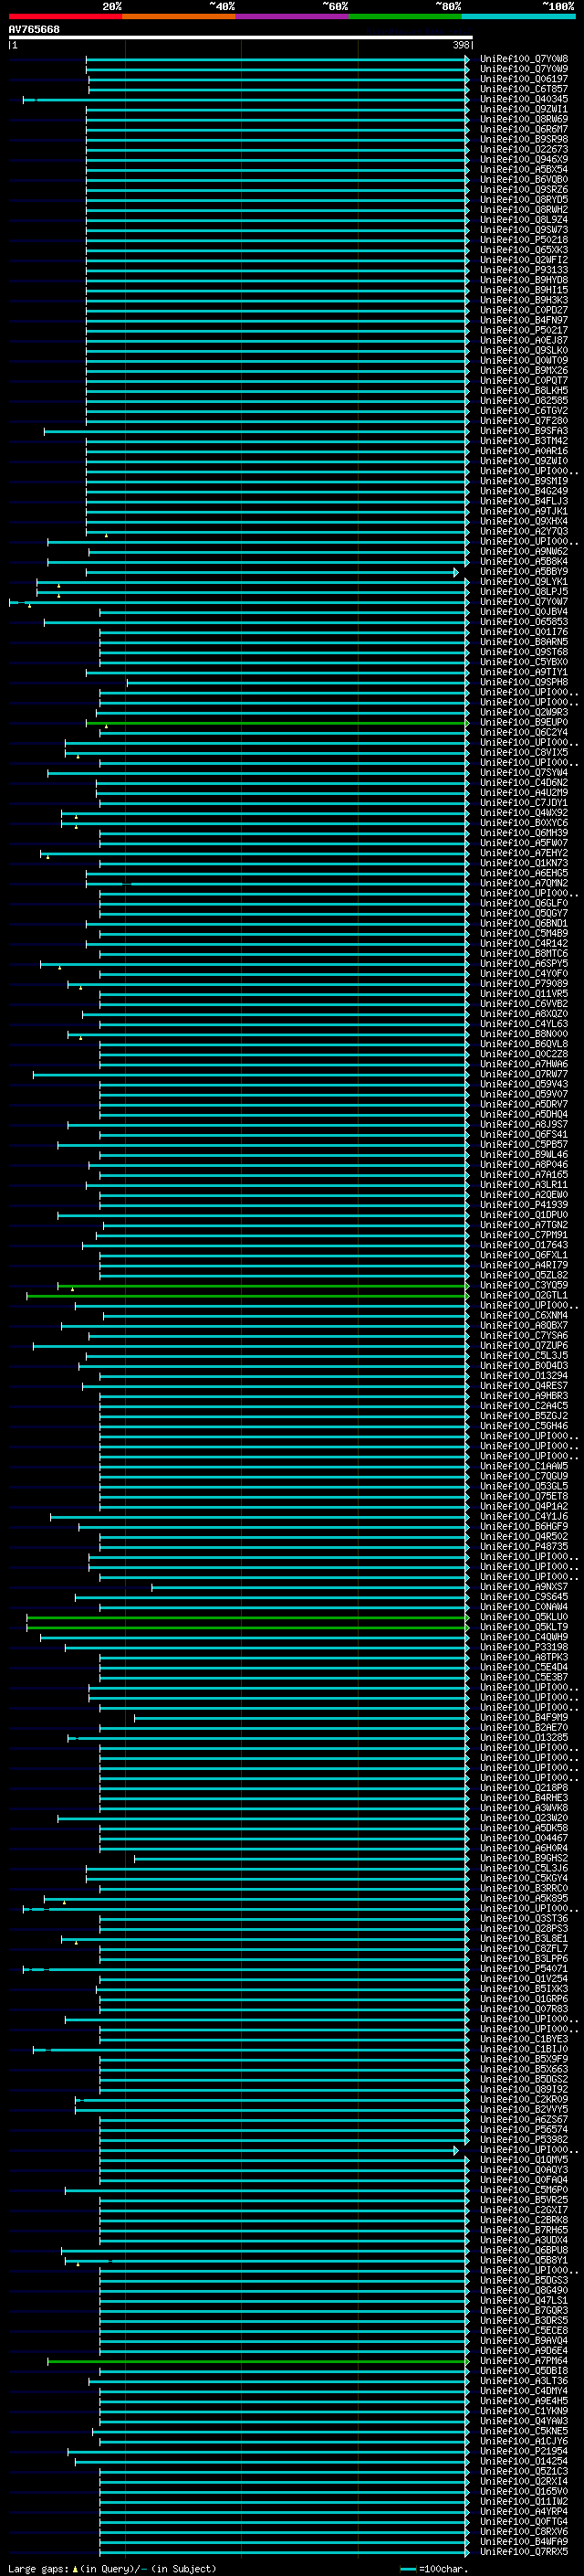Image resolution: width=584 pixels, height=2576 pixels.
Task: Open hit UniRef100_Q06197
Action: pyautogui.click(x=523, y=79)
